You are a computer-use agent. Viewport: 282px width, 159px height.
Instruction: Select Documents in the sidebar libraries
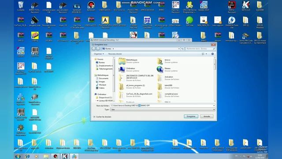[102, 79]
